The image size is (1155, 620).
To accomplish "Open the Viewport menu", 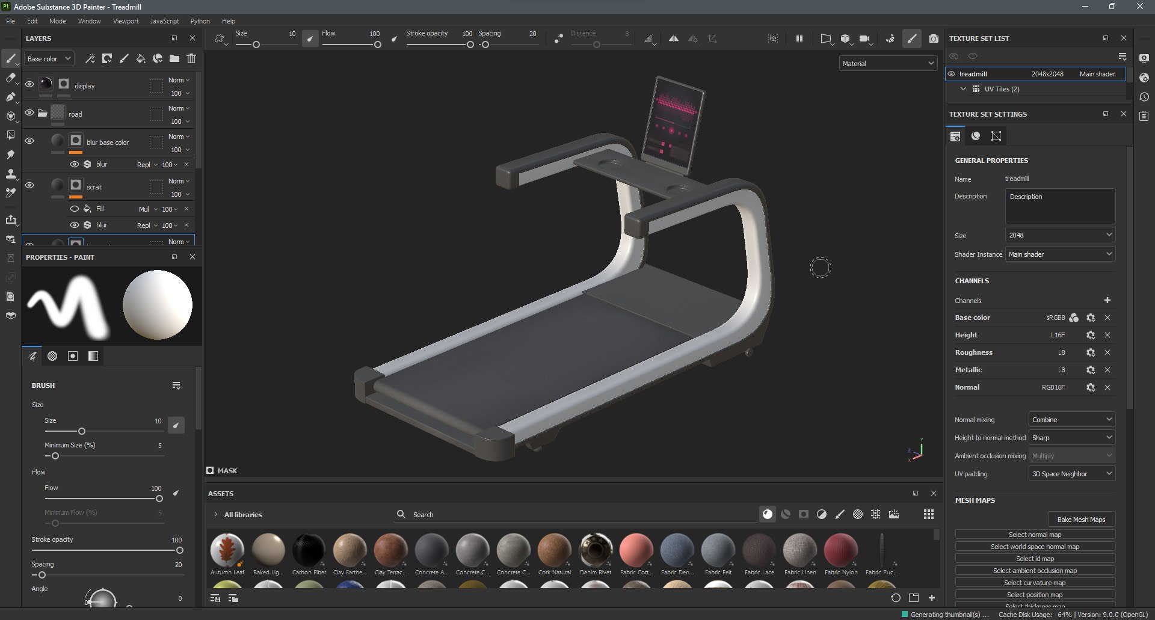I will click(x=126, y=21).
